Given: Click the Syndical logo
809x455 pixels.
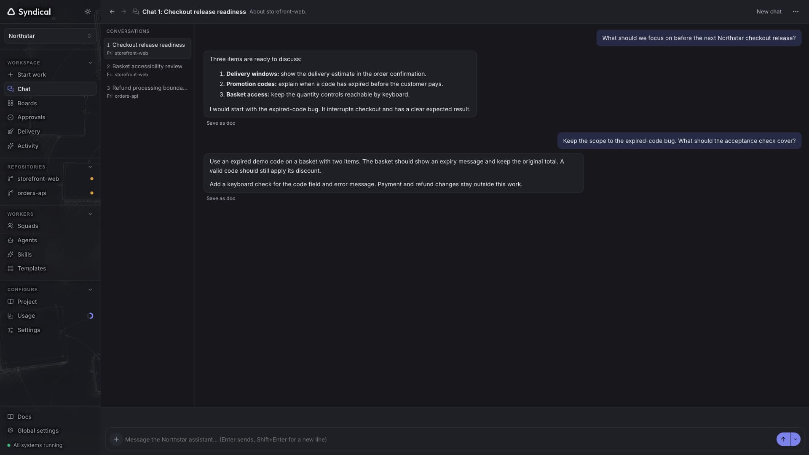Looking at the screenshot, I should click(x=29, y=12).
